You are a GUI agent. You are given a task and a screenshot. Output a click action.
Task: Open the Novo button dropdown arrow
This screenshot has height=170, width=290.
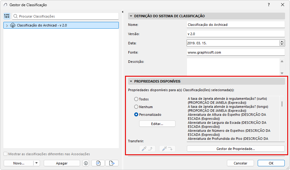(x=36, y=163)
